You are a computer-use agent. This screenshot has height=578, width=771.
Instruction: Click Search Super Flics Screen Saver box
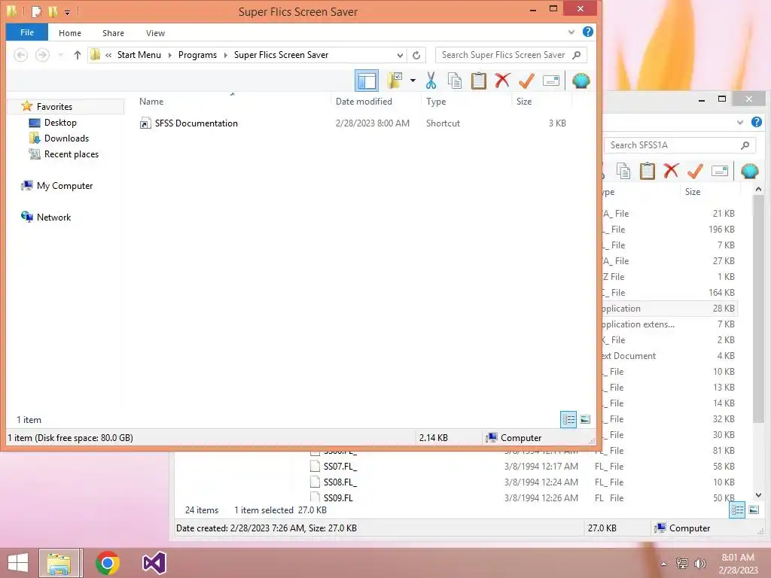click(511, 55)
